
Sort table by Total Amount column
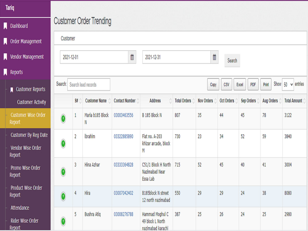(295, 101)
